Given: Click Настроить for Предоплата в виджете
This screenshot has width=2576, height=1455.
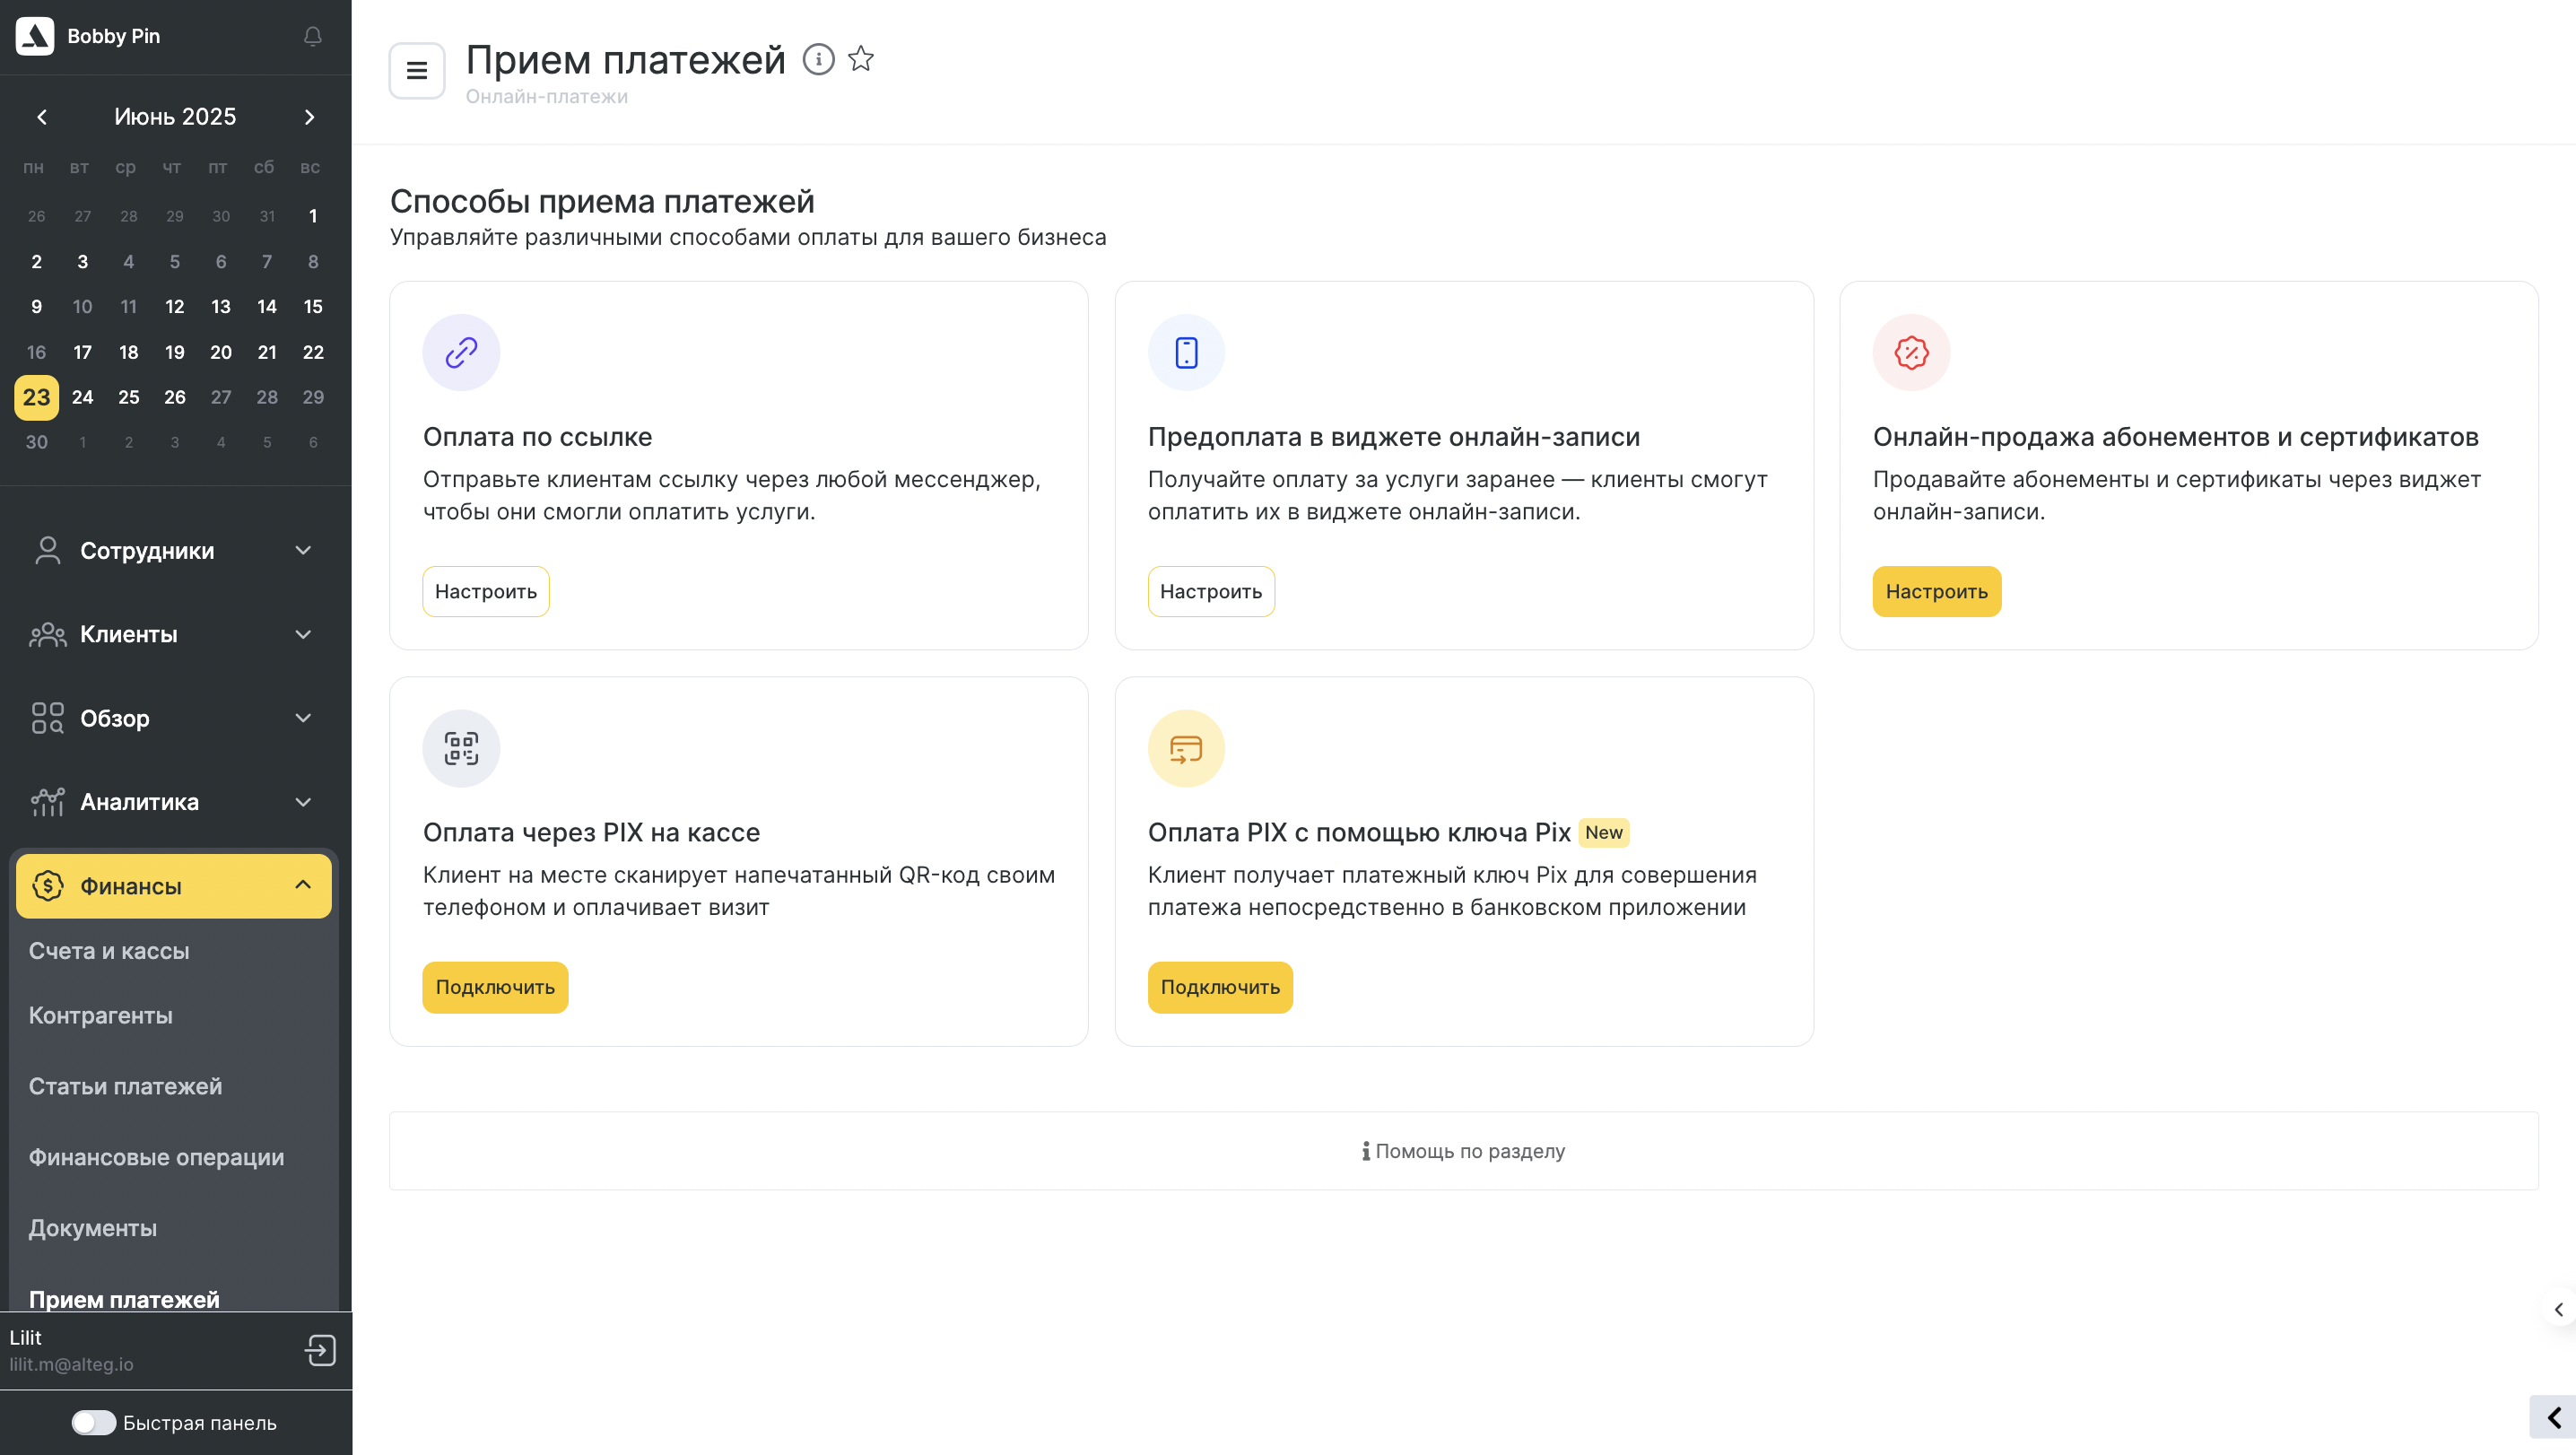Looking at the screenshot, I should [1211, 591].
